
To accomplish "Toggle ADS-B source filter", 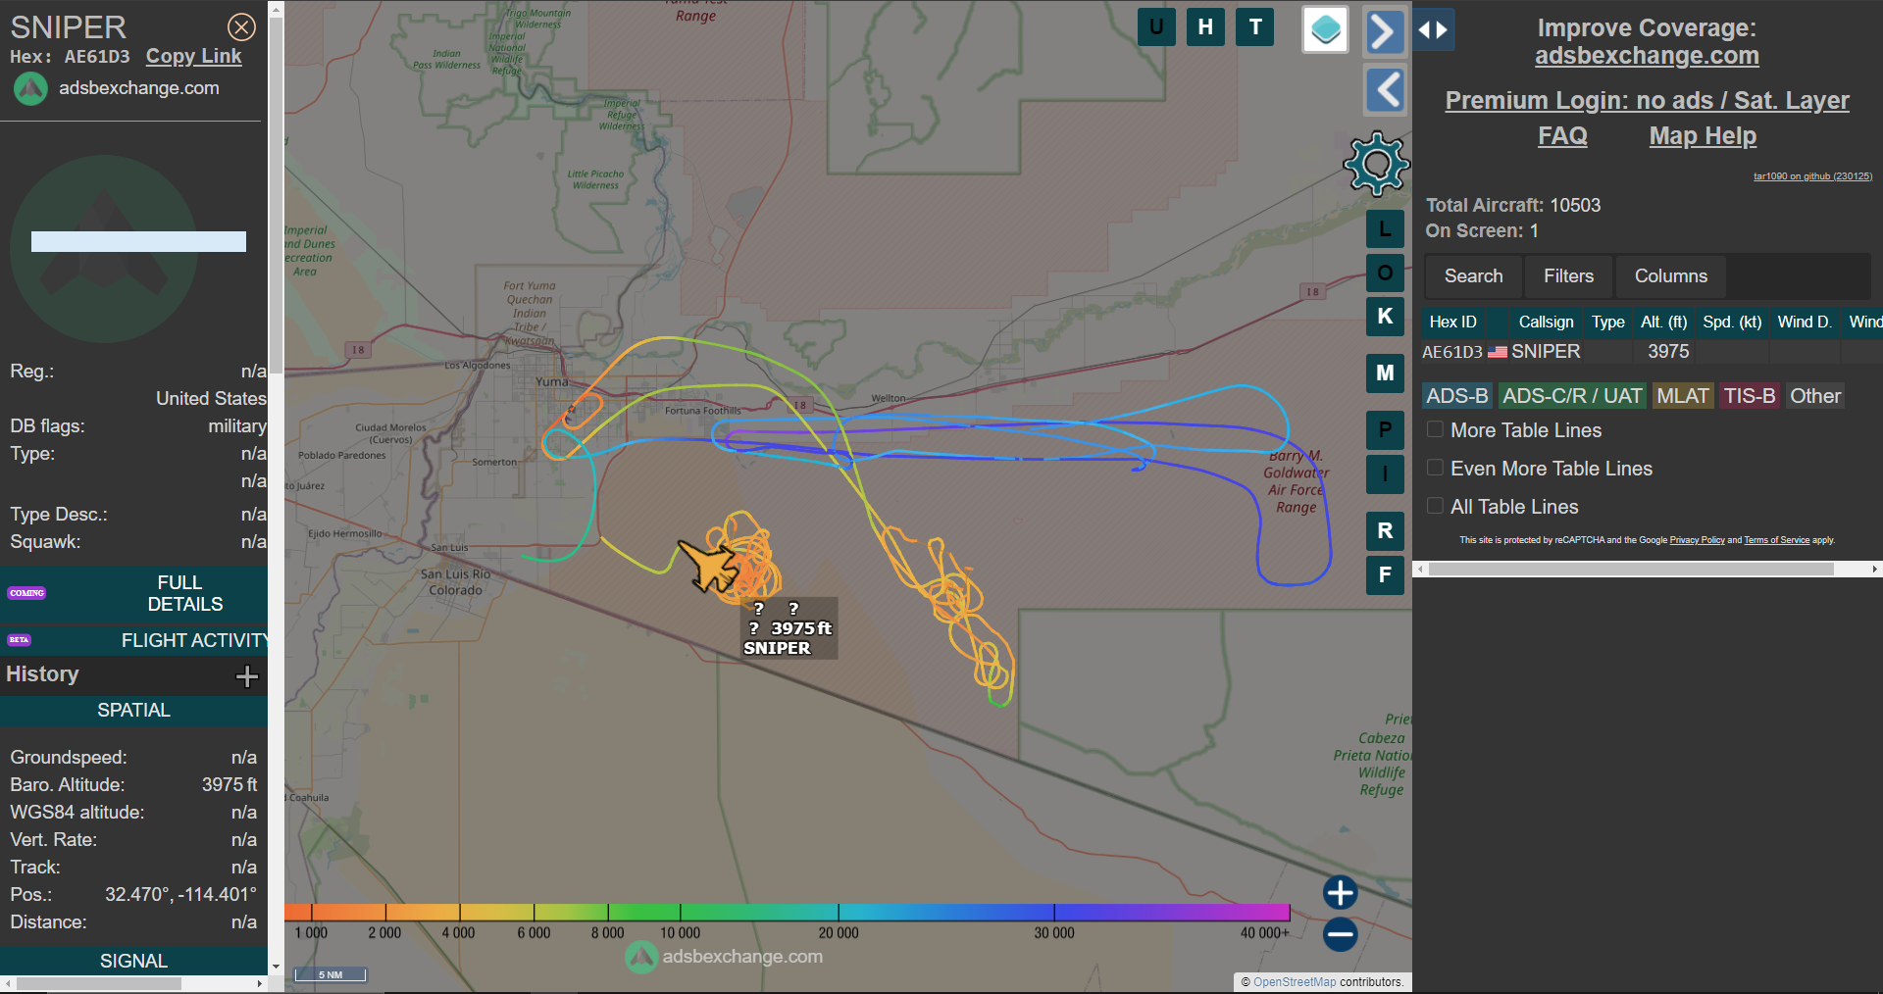I will (1457, 396).
